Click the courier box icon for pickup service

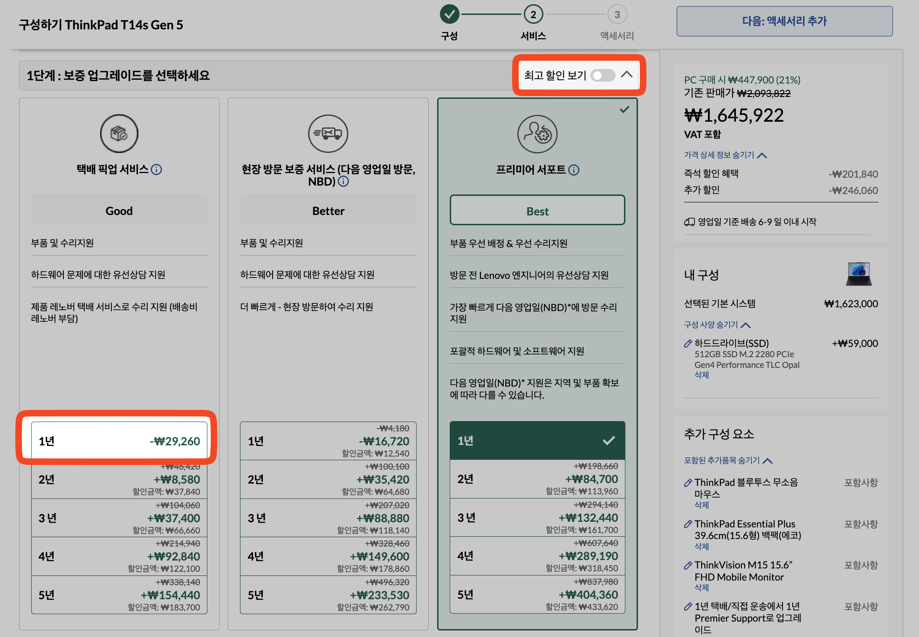pos(119,134)
